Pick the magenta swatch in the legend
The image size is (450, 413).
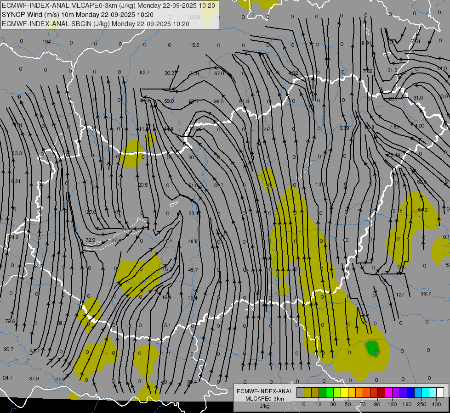click(388, 392)
